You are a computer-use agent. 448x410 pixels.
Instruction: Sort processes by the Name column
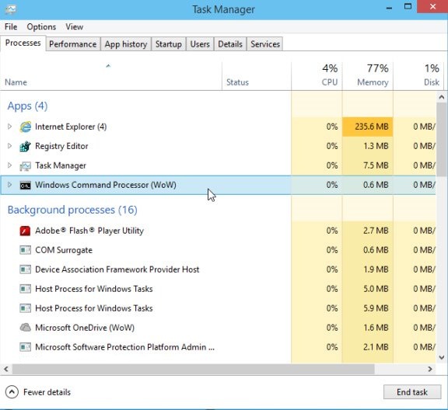[x=111, y=76]
